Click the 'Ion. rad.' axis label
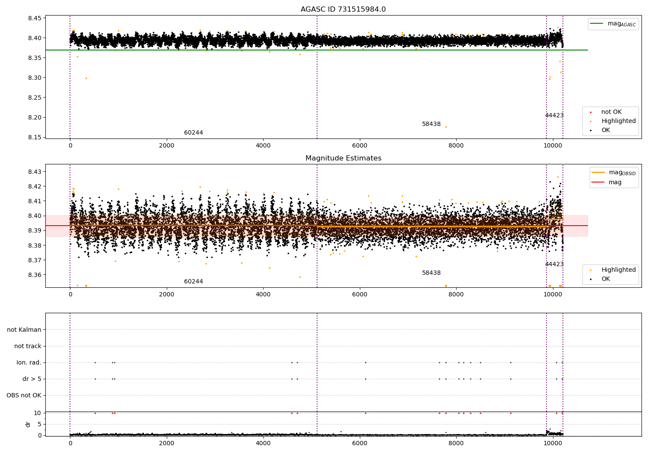 click(29, 362)
